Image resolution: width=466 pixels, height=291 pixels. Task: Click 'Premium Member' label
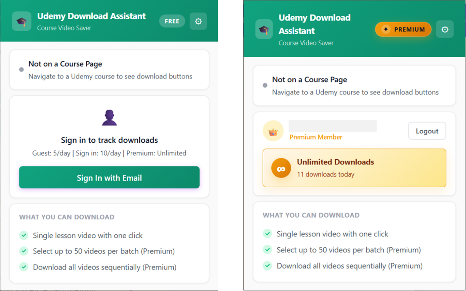(x=316, y=137)
